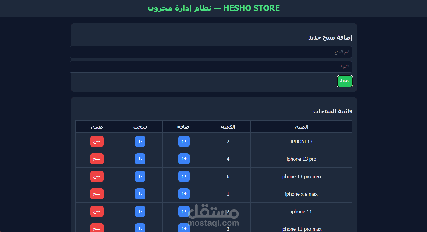This screenshot has height=232, width=427.
Task: Click +1 on the iphone 13 pro max row
Action: (184, 176)
